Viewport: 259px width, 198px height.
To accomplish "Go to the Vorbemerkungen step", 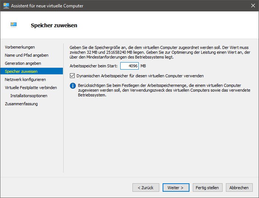I will [20, 47].
